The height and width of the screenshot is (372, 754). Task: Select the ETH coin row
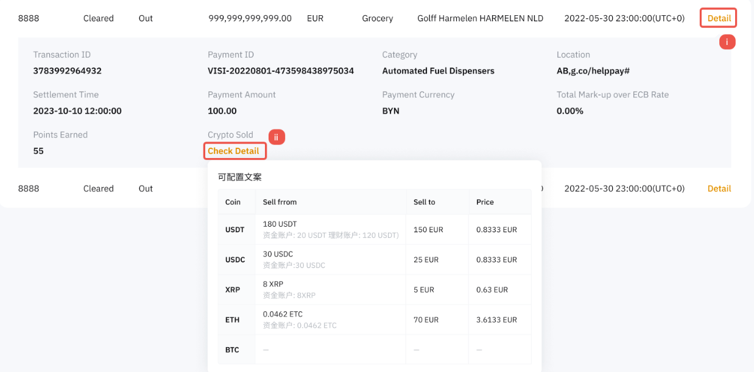233,320
